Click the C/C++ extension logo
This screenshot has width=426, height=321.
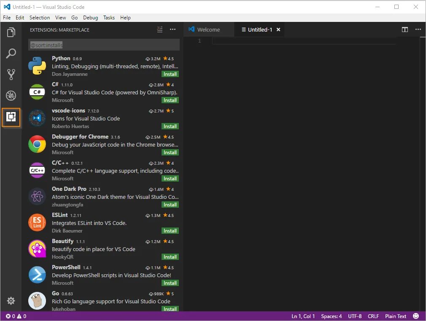[37, 171]
